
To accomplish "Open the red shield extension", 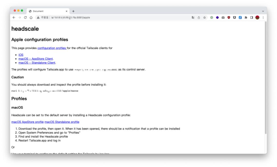I will tap(229, 17).
